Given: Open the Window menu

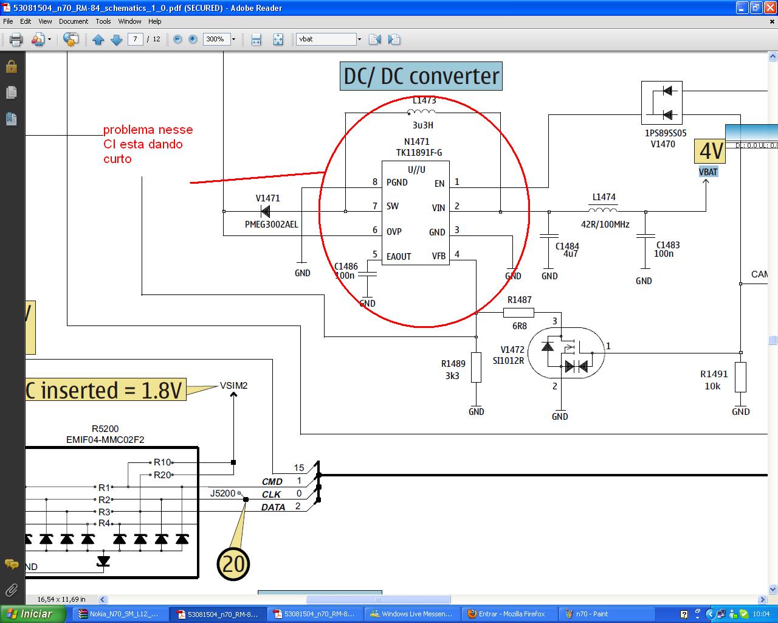Looking at the screenshot, I should click(129, 21).
